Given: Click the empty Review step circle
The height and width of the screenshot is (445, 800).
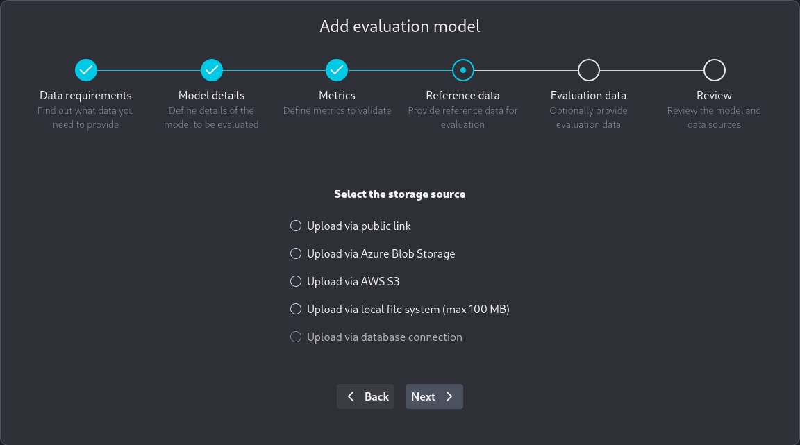Looking at the screenshot, I should [x=714, y=70].
